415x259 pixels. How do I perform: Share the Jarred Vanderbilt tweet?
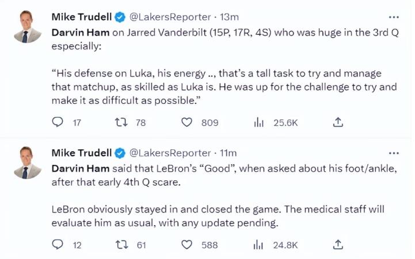point(338,122)
